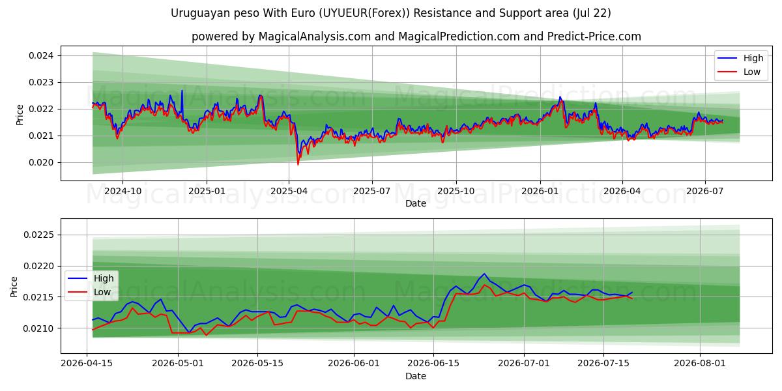The height and width of the screenshot is (391, 782).
Task: Click the '2026-01' date tick label
Action: [x=540, y=191]
